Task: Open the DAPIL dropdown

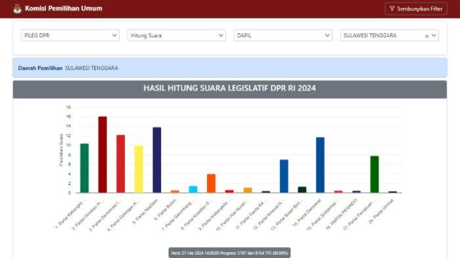Action: point(283,35)
